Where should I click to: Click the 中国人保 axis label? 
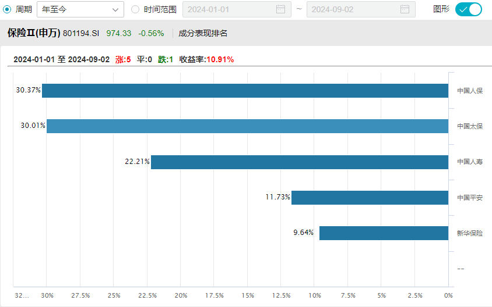coord(470,91)
